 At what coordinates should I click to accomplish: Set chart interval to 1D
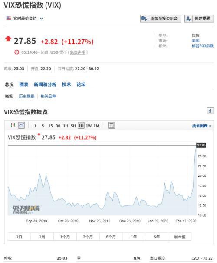[x=81, y=126]
